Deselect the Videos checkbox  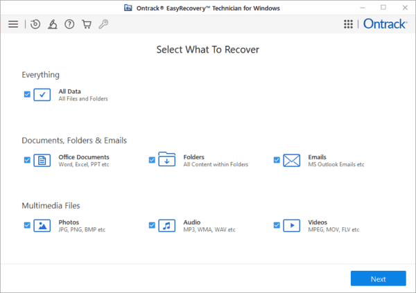(x=277, y=225)
